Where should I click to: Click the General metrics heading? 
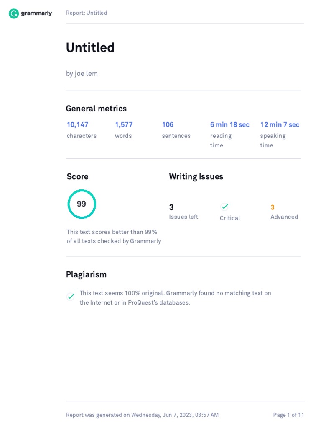96,109
